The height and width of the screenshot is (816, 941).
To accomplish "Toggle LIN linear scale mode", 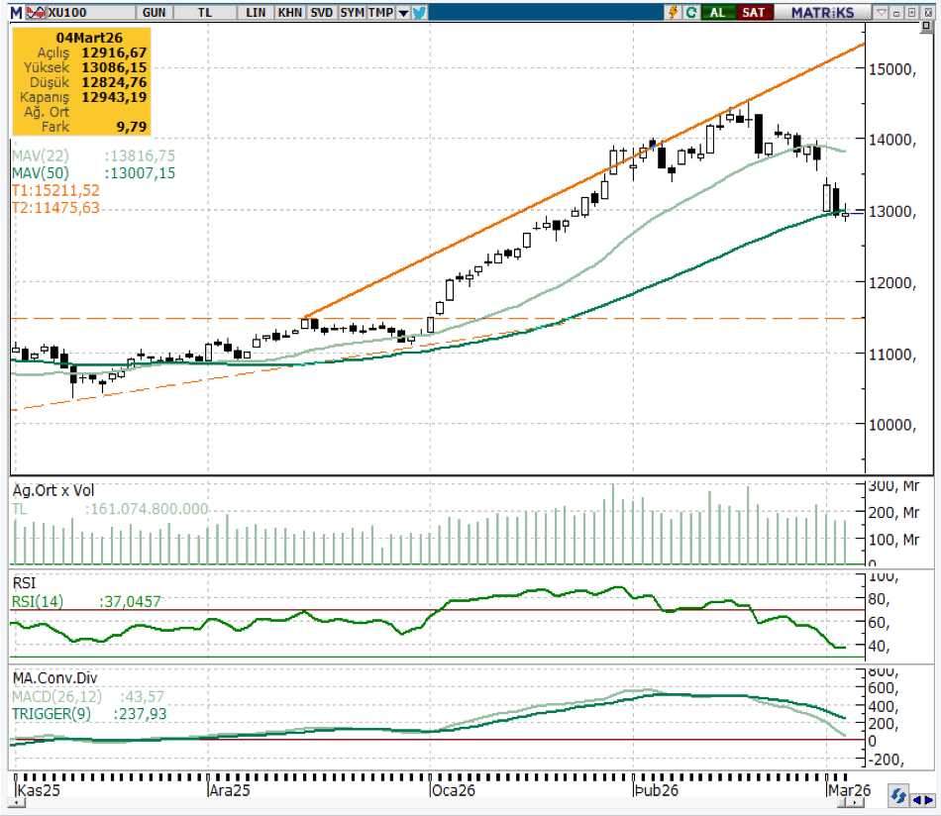I will [256, 12].
